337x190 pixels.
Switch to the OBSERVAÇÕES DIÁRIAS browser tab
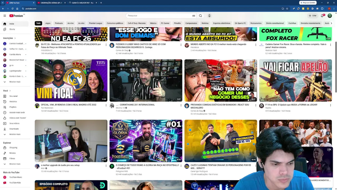click(51, 3)
